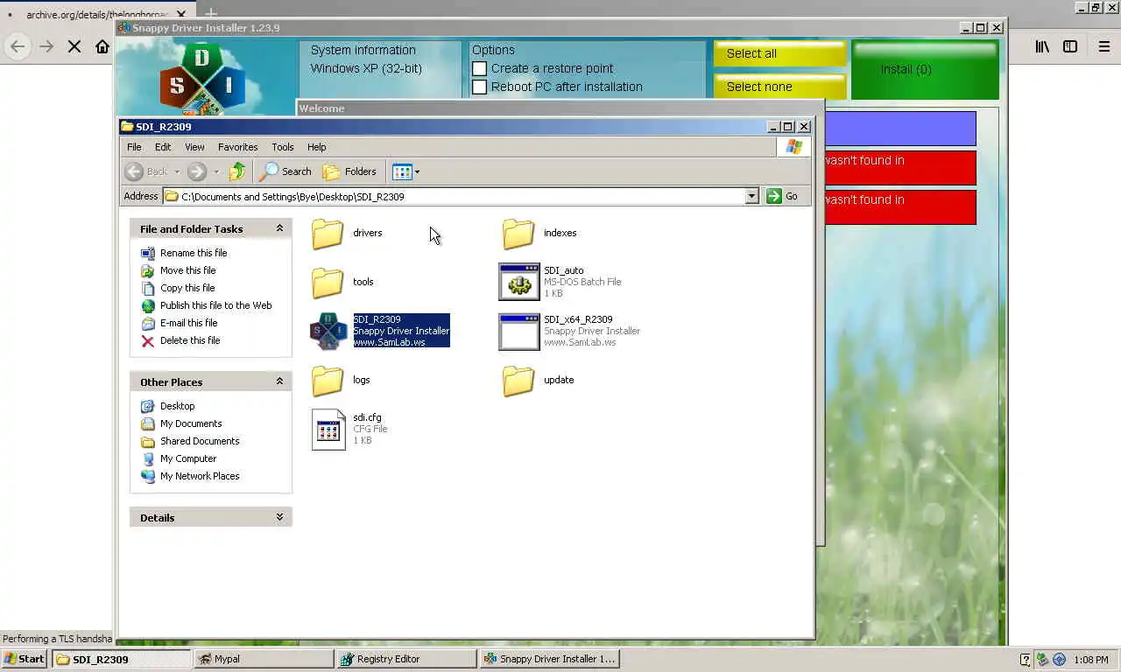Select the SDI_x64_R2309 application icon

pos(518,332)
